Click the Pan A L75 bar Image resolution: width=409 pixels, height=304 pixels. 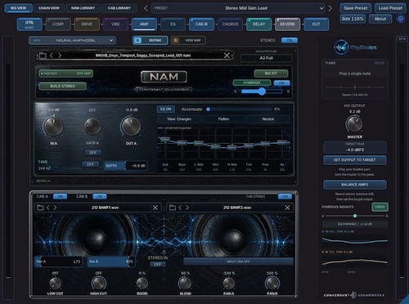[x=58, y=262]
